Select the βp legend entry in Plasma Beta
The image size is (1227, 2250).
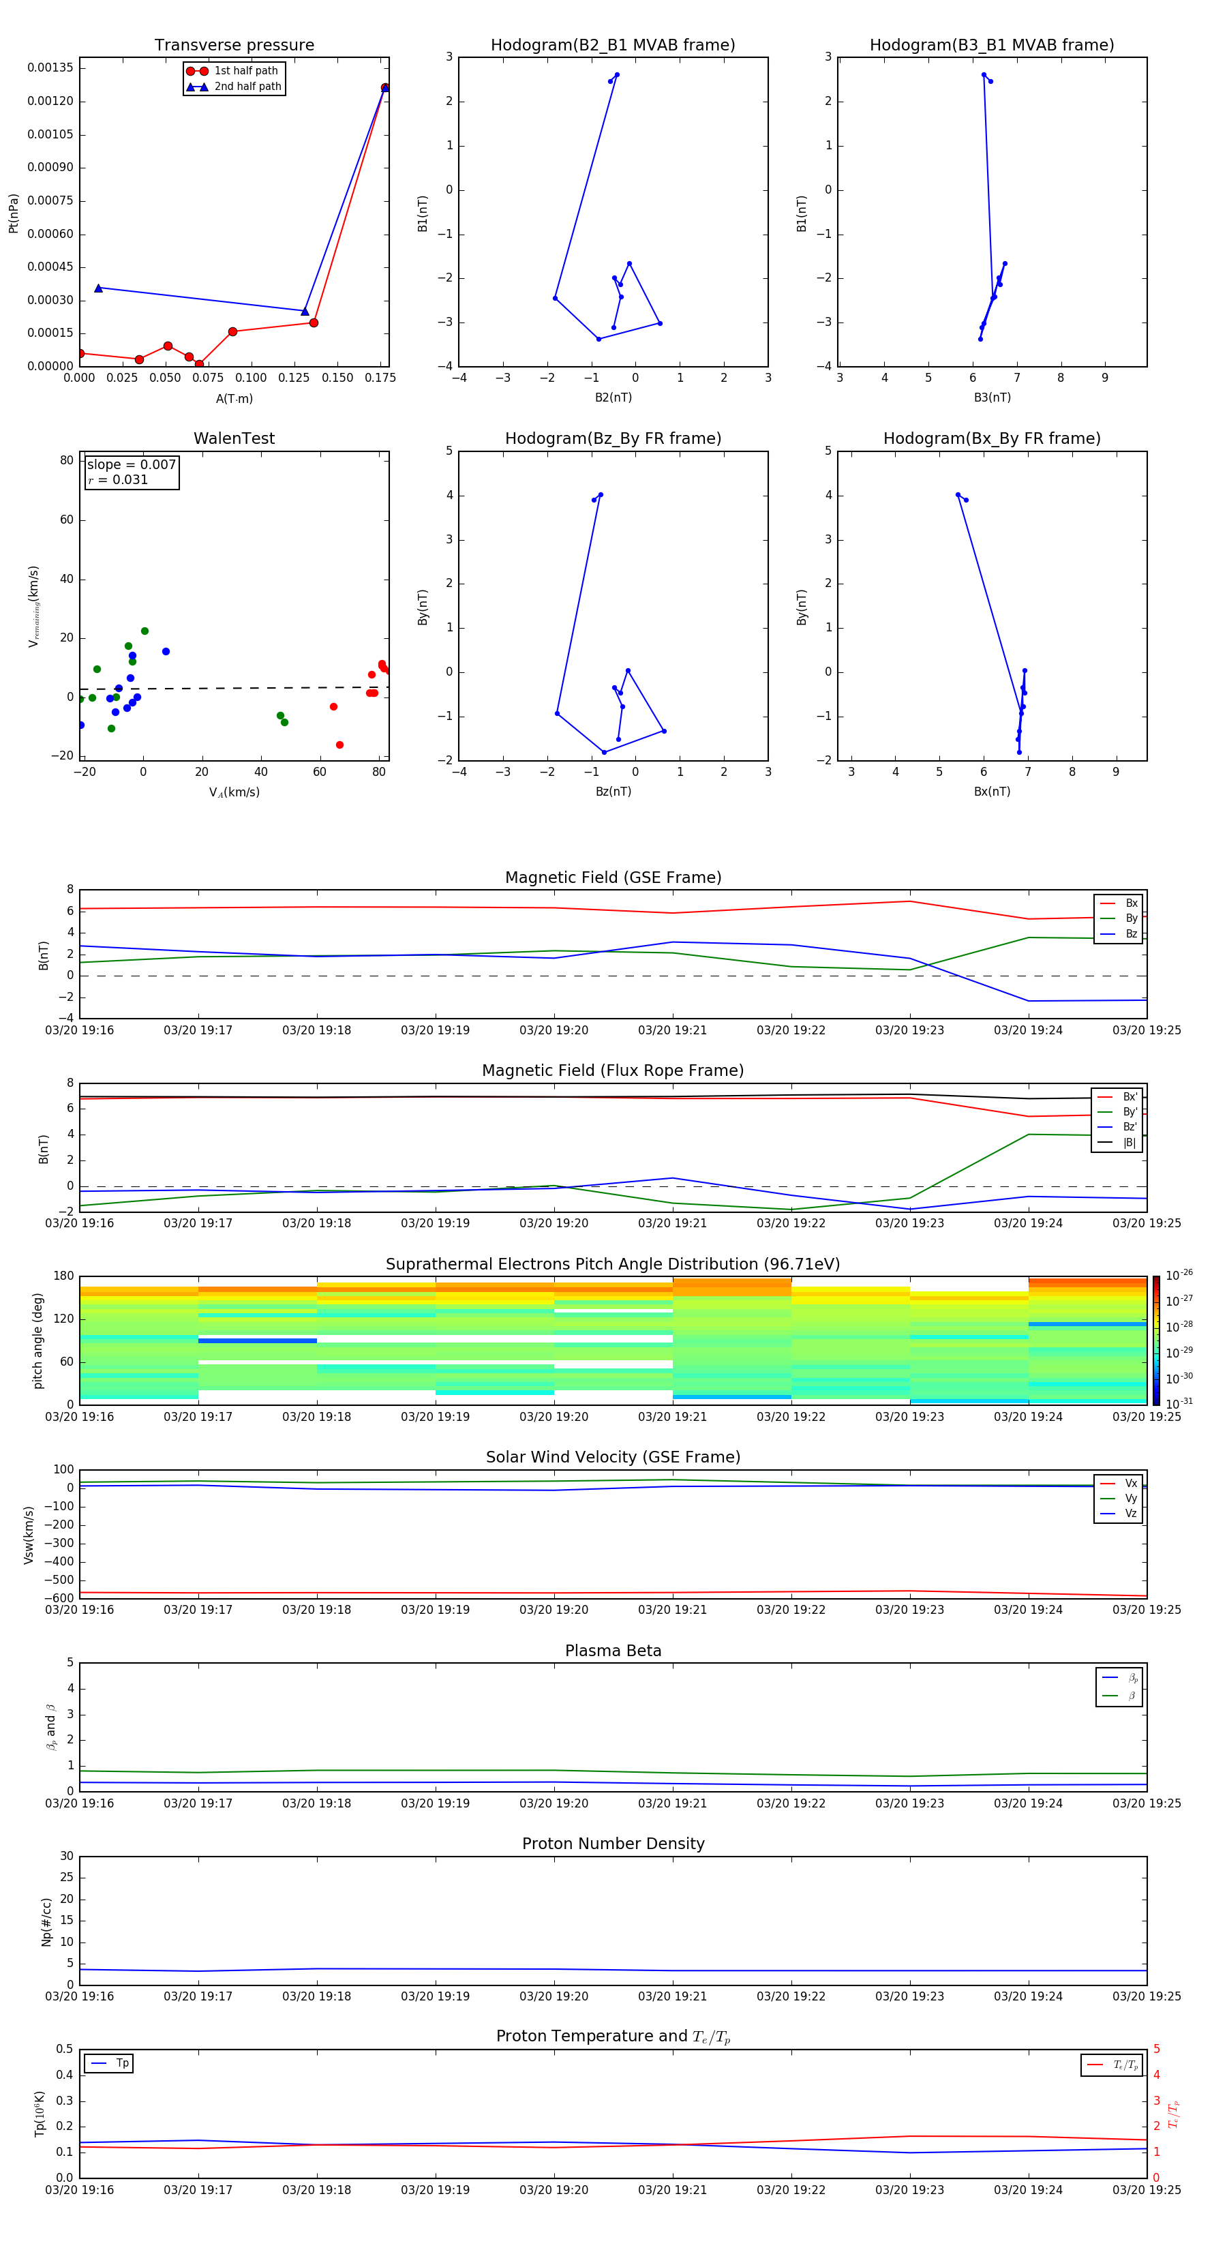point(1119,1678)
